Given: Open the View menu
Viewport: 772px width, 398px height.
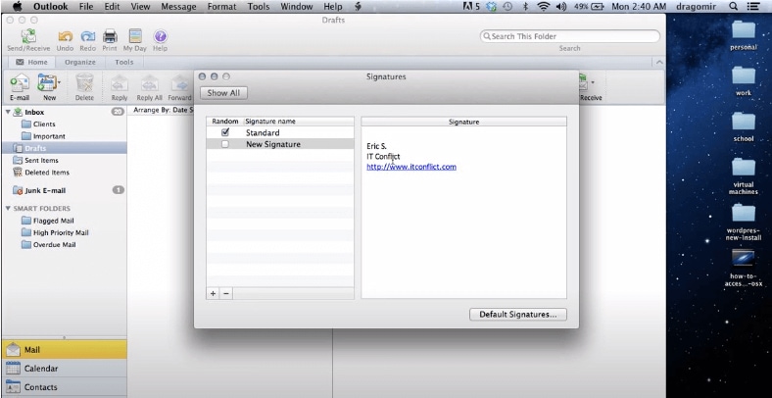Looking at the screenshot, I should pyautogui.click(x=140, y=7).
